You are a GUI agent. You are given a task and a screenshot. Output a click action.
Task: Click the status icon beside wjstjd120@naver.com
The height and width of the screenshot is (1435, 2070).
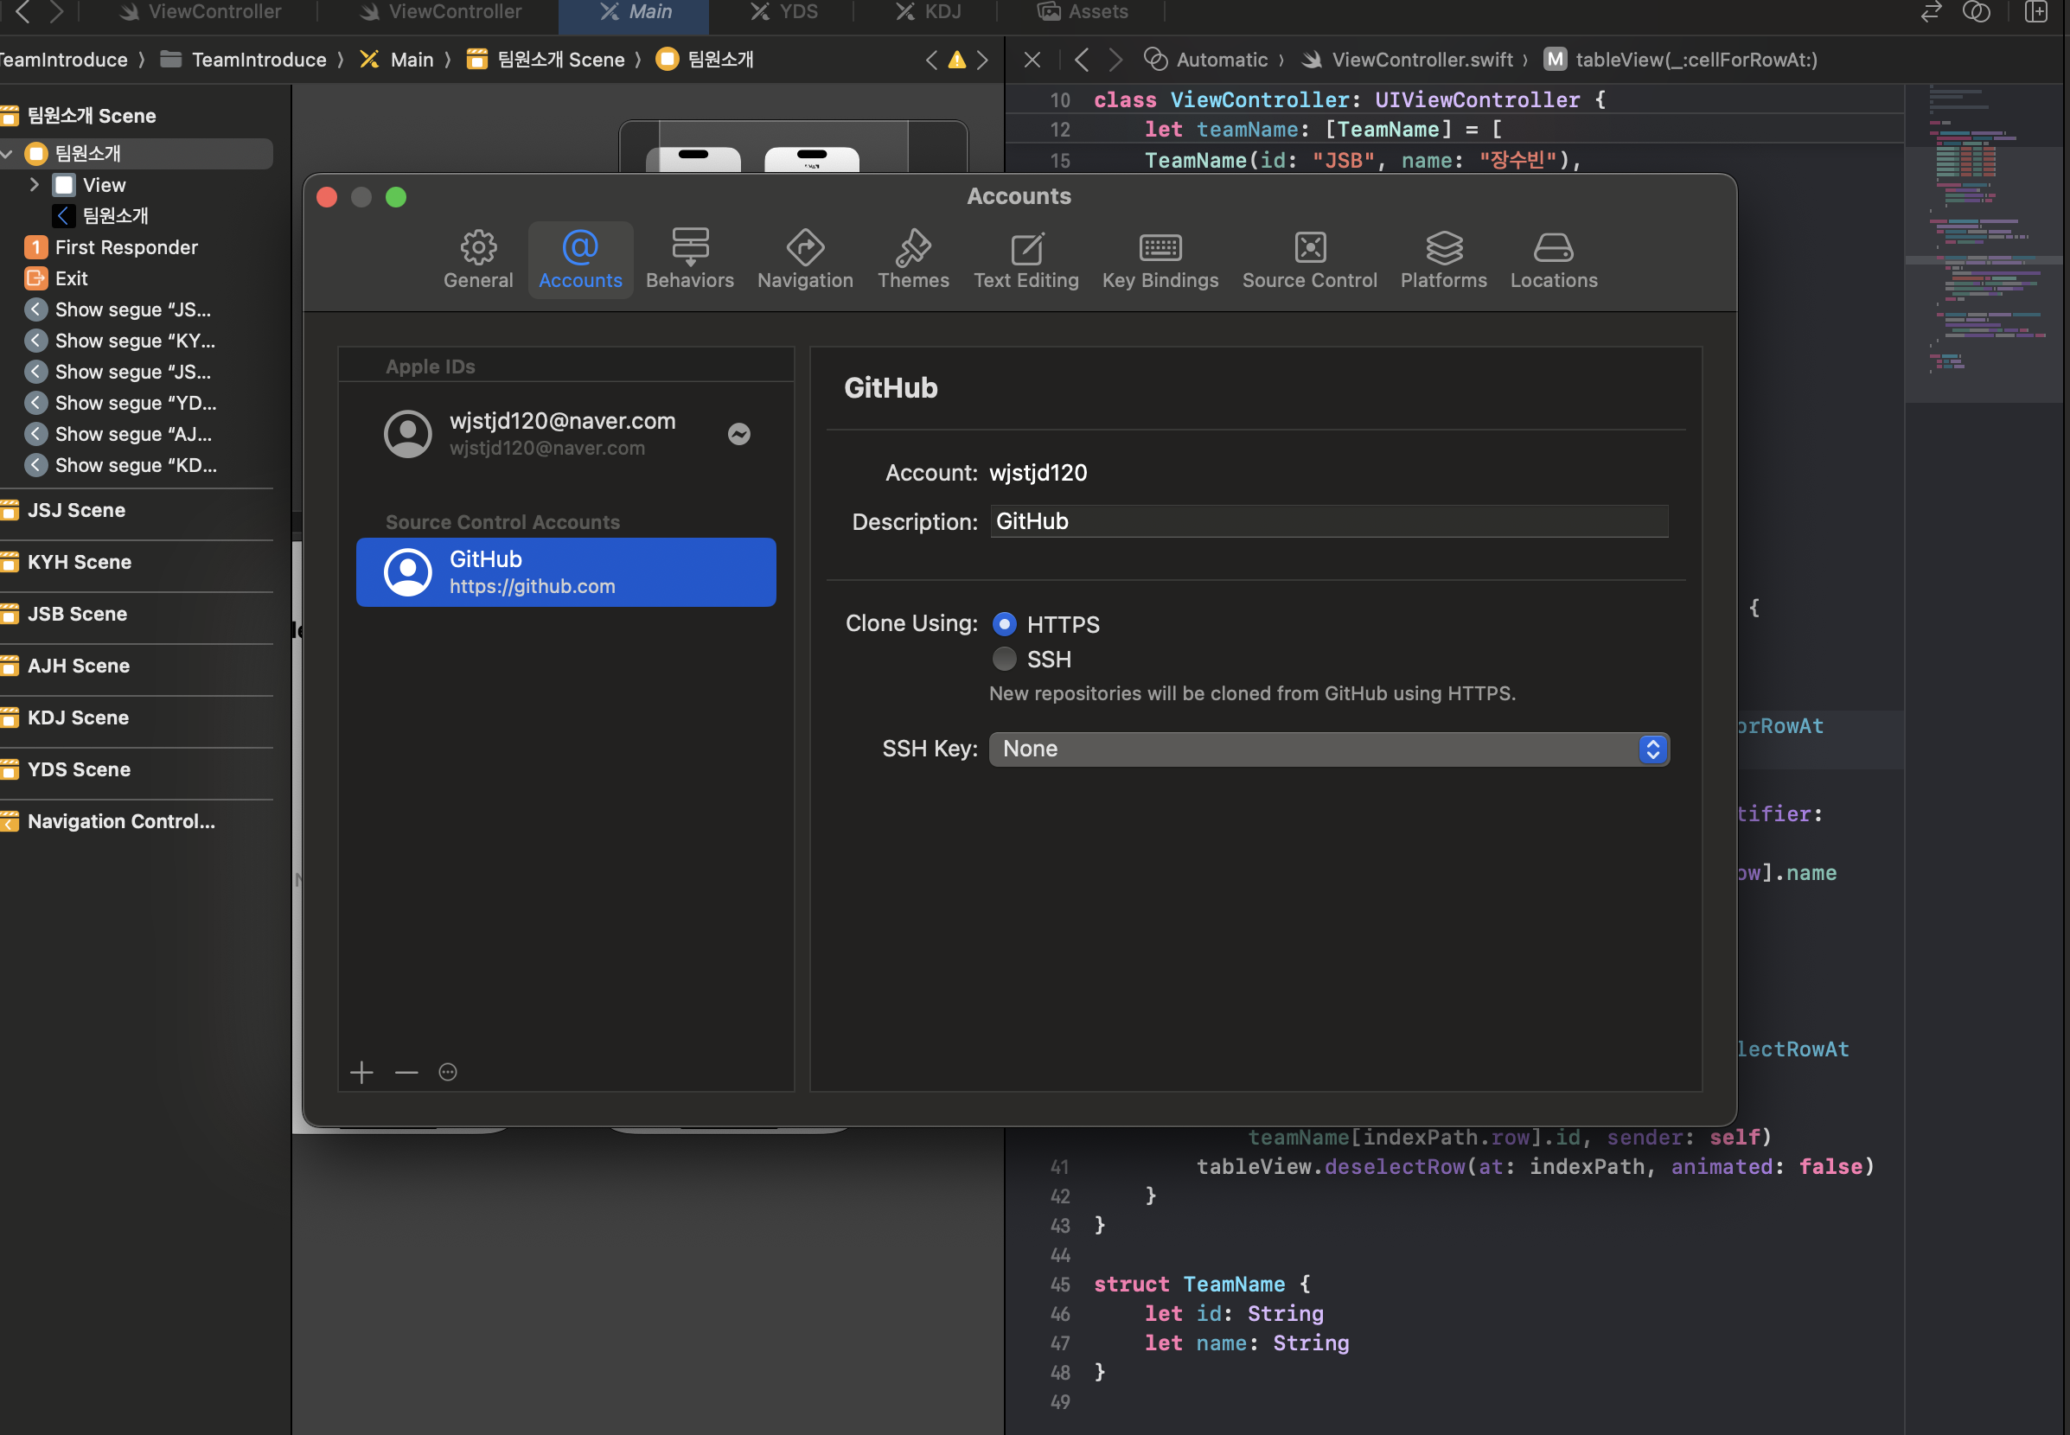(739, 434)
